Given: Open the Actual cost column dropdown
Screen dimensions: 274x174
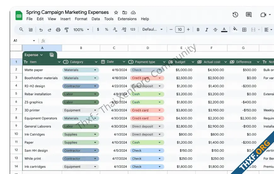Looking at the screenshot, I should [225, 62].
